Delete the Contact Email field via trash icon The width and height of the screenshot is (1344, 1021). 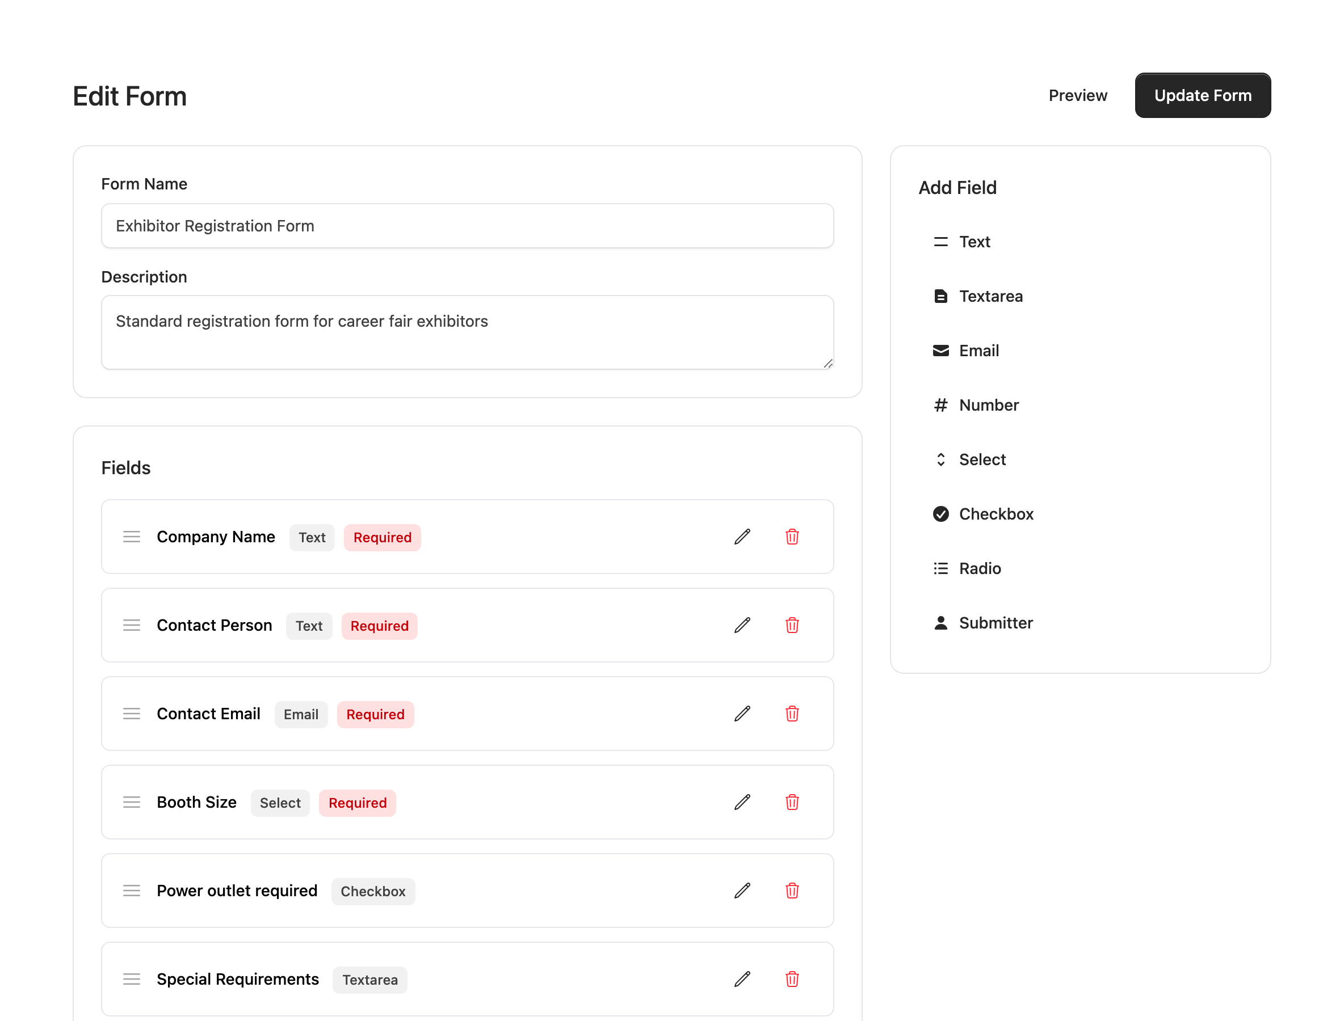coord(792,714)
